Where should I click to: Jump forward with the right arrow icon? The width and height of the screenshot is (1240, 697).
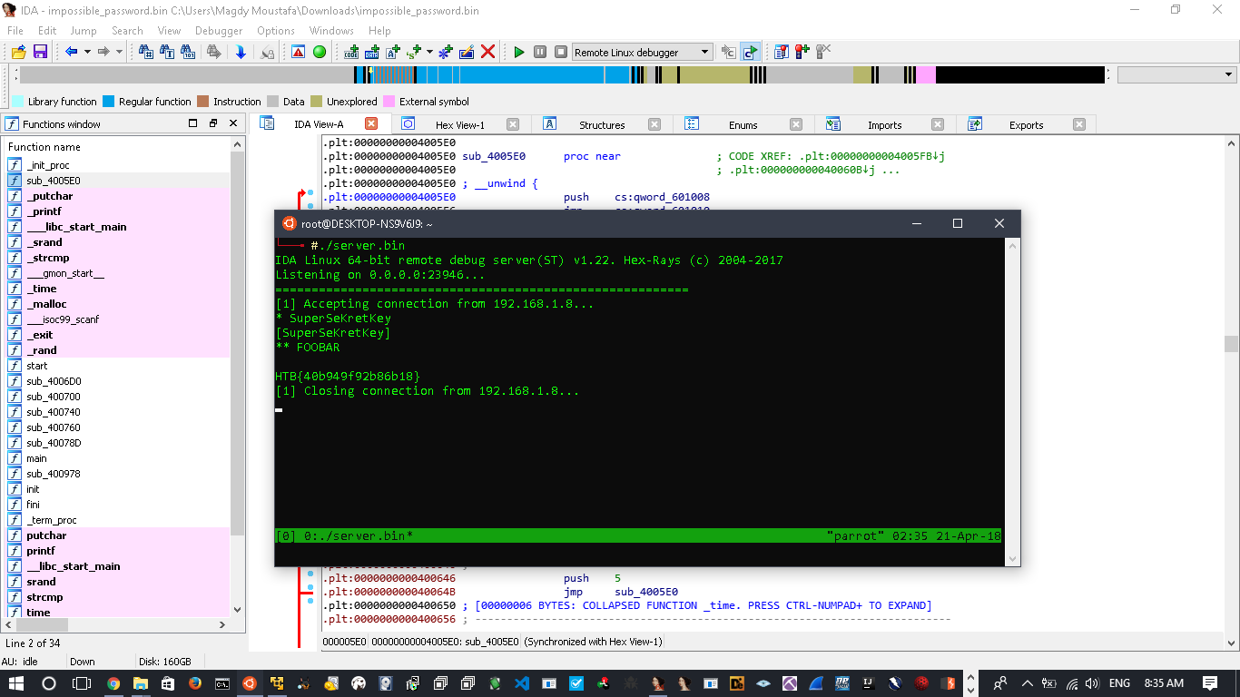coord(103,52)
